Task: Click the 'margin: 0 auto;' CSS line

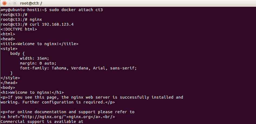Action: tap(38, 63)
